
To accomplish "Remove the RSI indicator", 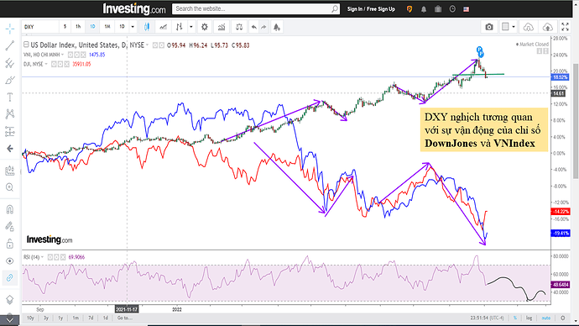I will pos(63,257).
